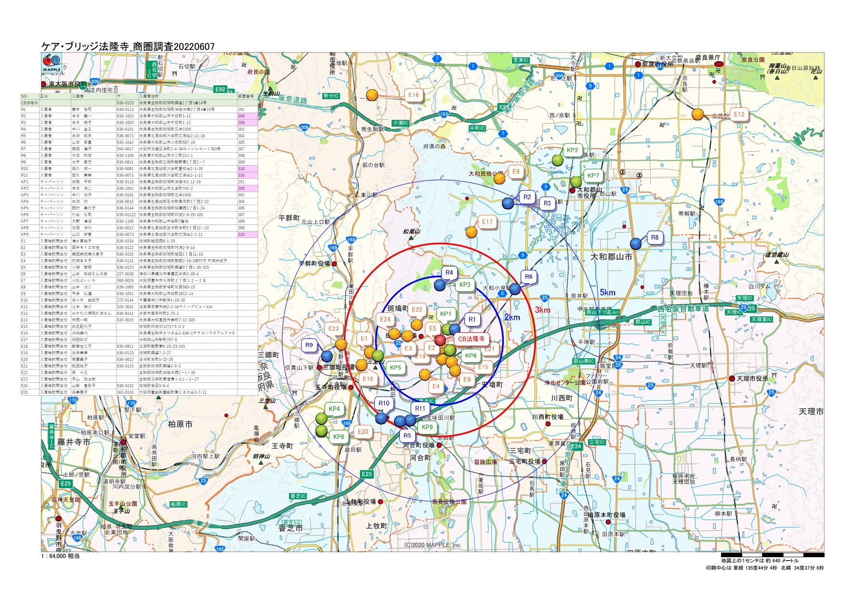Click the KP1 callout label
866x612 pixels.
(x=446, y=313)
